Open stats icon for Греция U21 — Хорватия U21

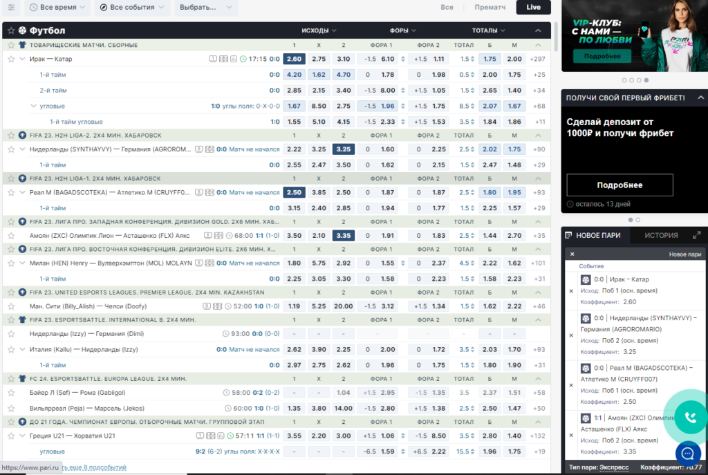click(221, 436)
